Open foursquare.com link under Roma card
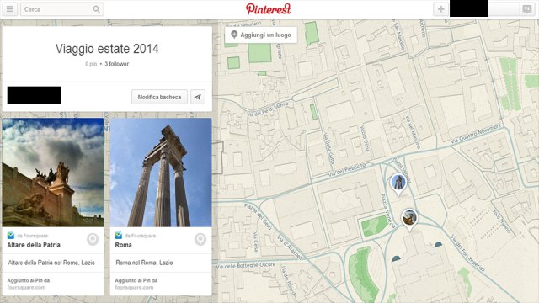Image resolution: width=539 pixels, height=303 pixels. click(134, 287)
